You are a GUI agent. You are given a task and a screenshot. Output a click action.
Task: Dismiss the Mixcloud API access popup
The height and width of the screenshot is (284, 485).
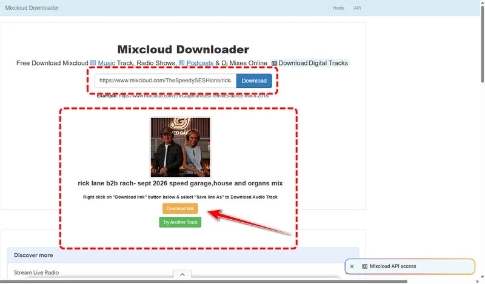tap(352, 266)
